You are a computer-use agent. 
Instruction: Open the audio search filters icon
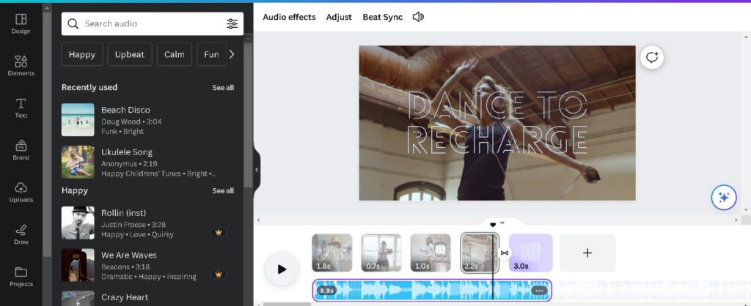232,23
